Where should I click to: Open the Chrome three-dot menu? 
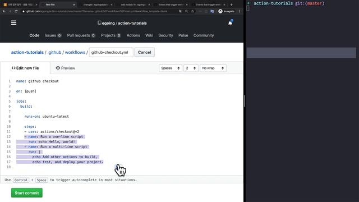pos(240,11)
